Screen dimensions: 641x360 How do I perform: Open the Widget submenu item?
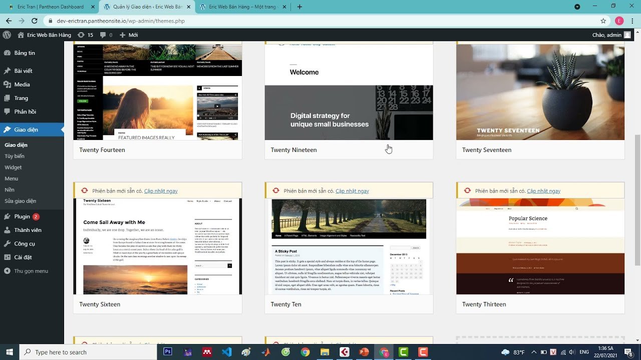click(13, 167)
